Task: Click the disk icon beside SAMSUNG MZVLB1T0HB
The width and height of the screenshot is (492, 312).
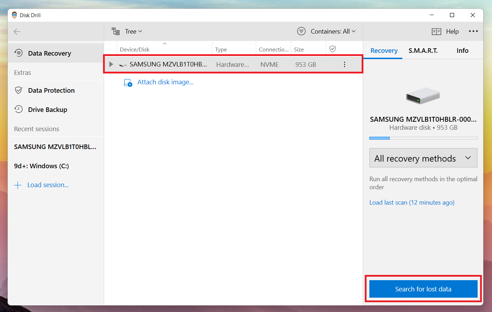Action: coord(123,64)
